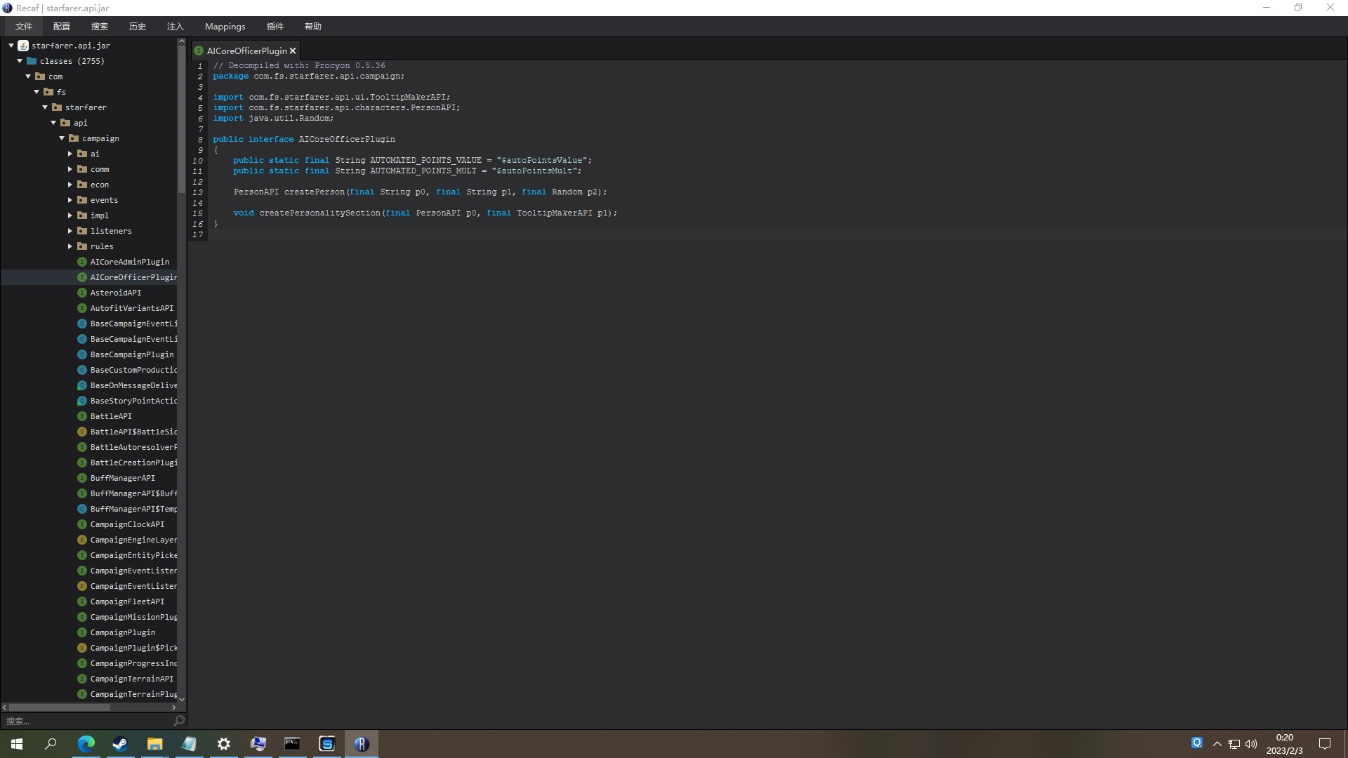Click the BaseCampaignPlugin class icon in the tree

pos(82,354)
